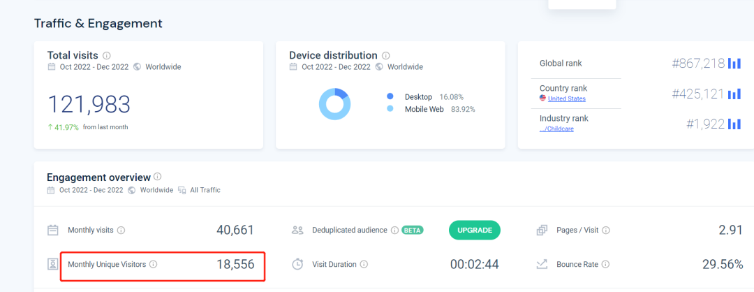Click info icon next to Total visits

107,55
